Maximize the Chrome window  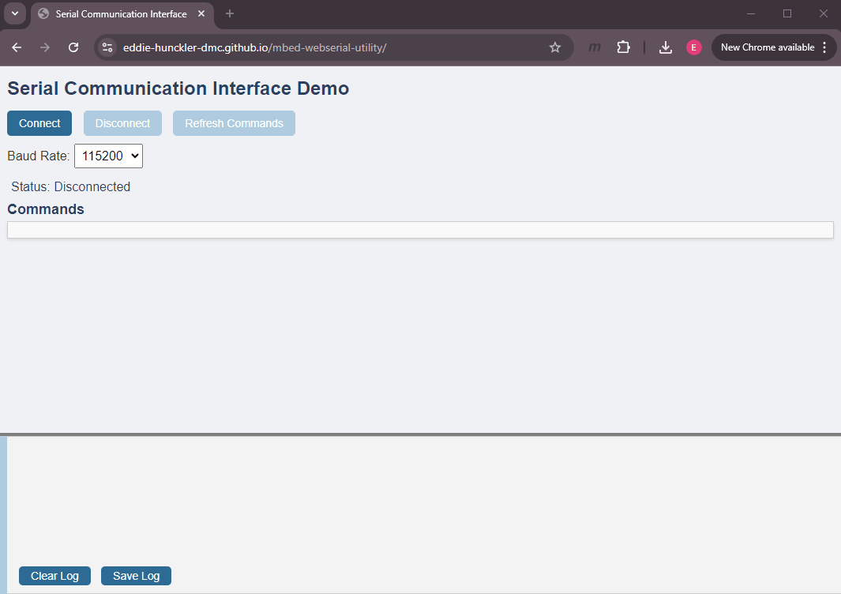tap(787, 13)
